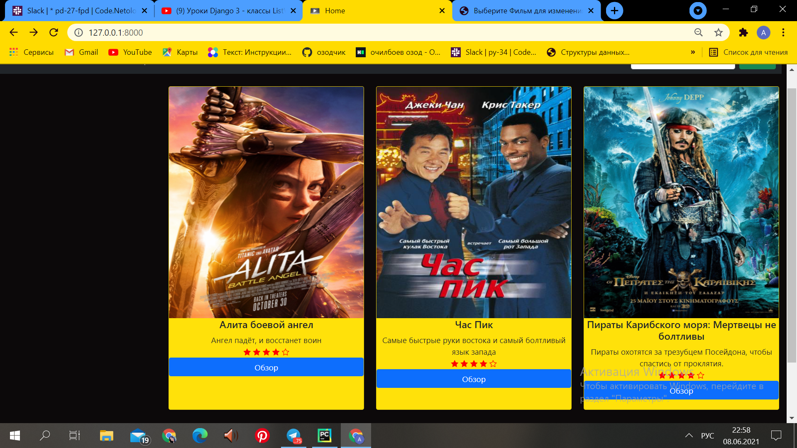Reload the current page
797x448 pixels.
(54, 32)
